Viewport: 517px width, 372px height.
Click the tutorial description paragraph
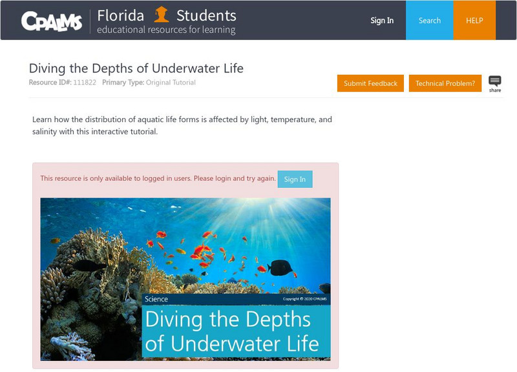point(182,125)
